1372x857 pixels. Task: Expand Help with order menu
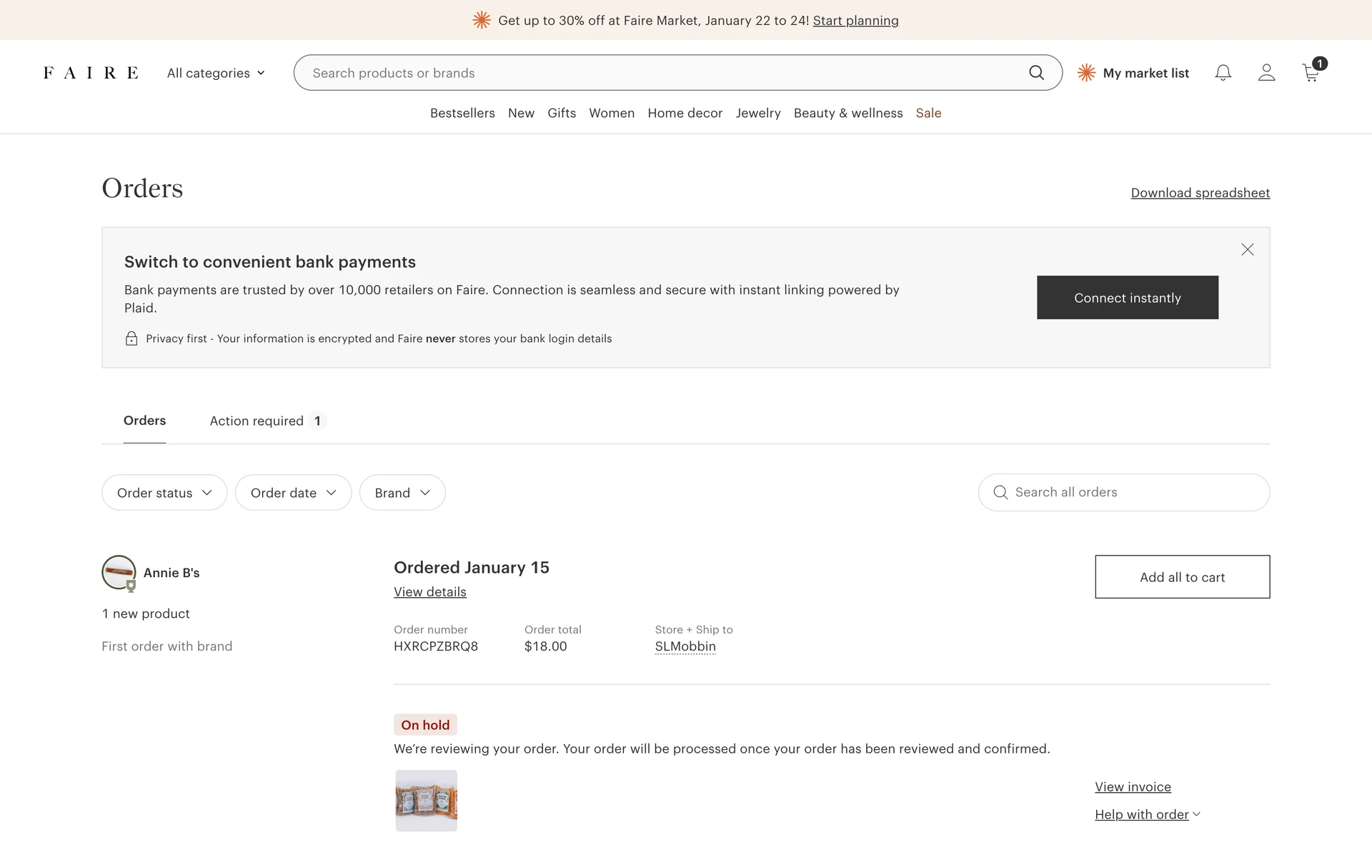point(1147,815)
